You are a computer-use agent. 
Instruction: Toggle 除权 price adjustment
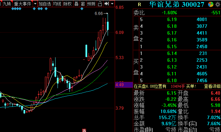tap(67, 4)
